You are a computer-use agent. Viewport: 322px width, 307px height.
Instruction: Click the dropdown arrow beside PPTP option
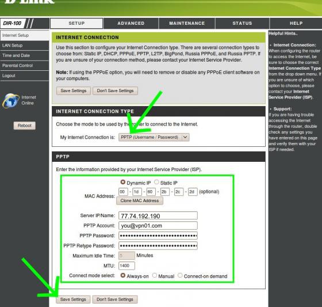pyautogui.click(x=185, y=137)
